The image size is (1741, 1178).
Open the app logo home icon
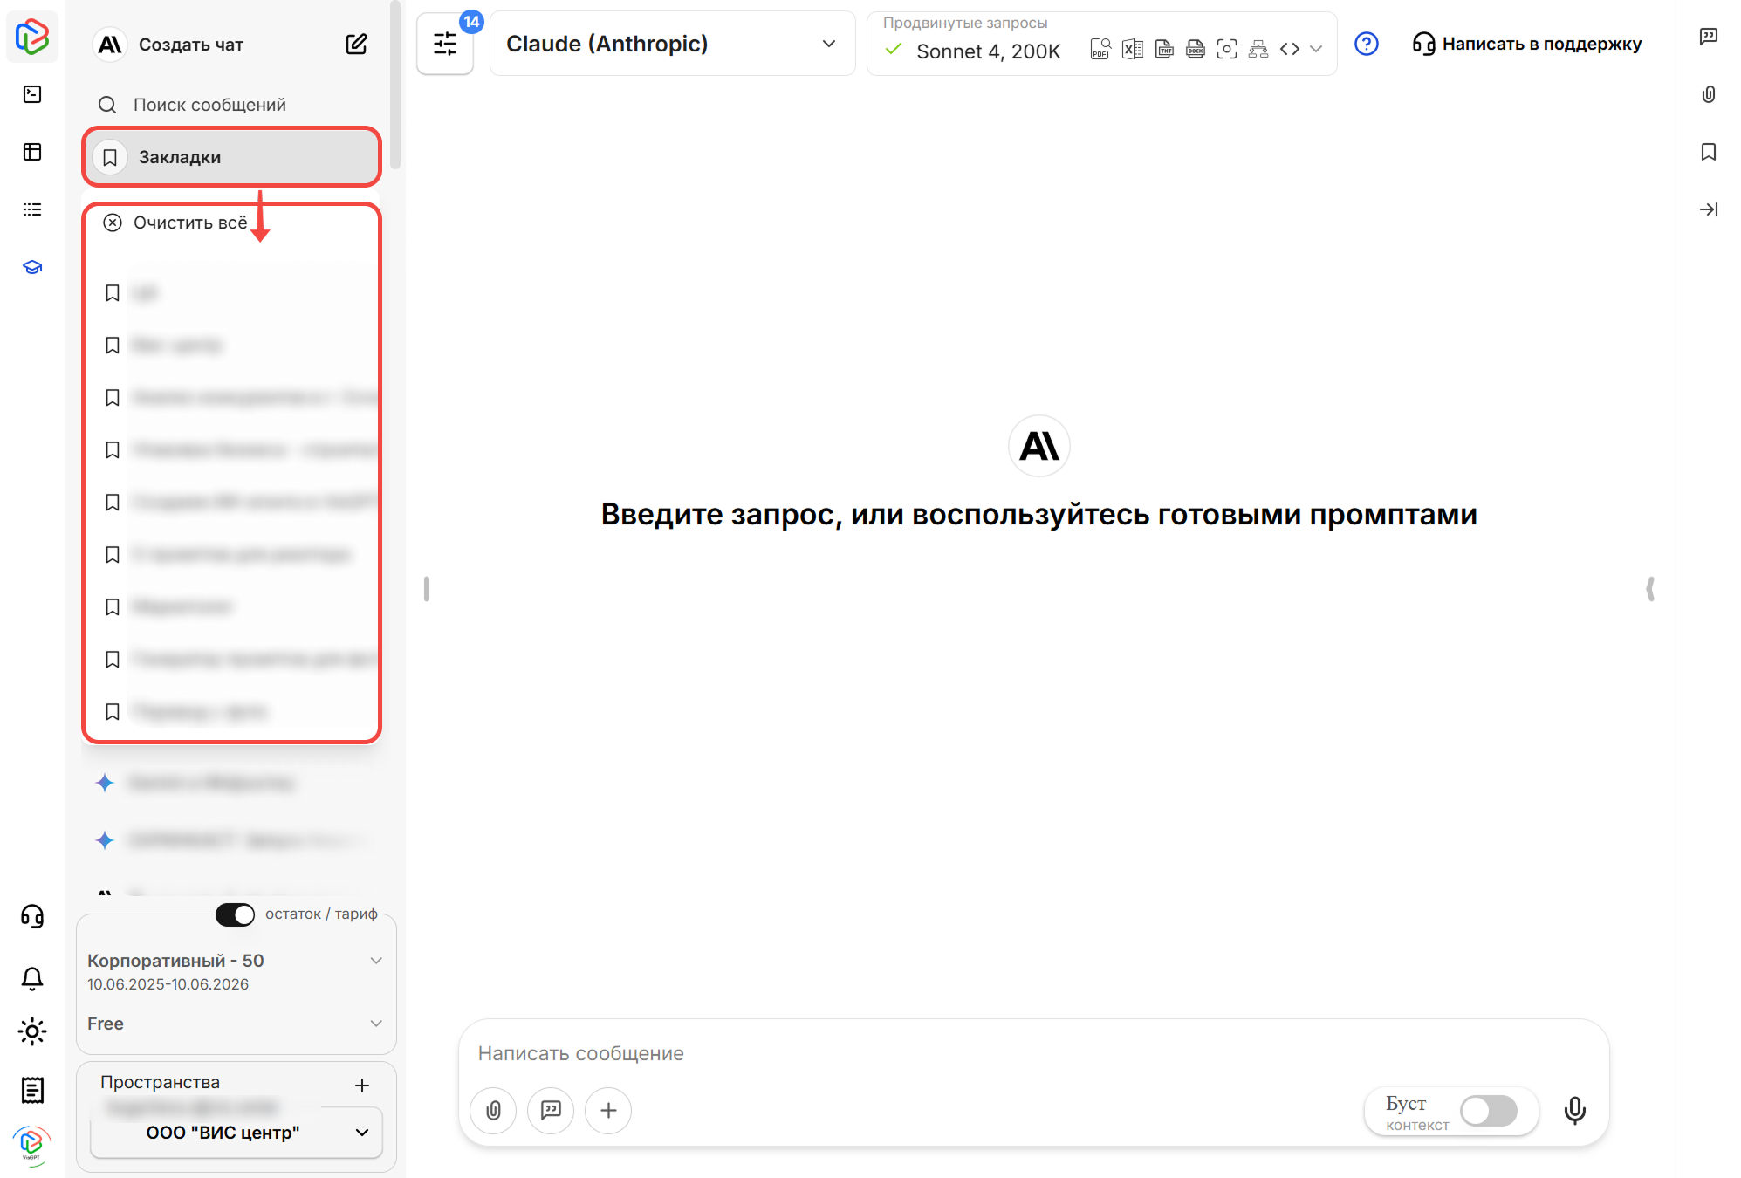point(32,37)
